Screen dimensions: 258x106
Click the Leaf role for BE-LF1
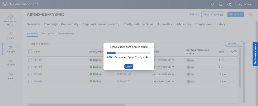click(222, 60)
